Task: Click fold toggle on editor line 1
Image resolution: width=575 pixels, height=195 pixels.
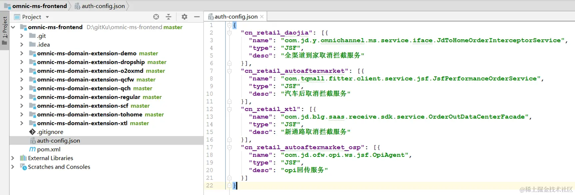Action: point(229,25)
